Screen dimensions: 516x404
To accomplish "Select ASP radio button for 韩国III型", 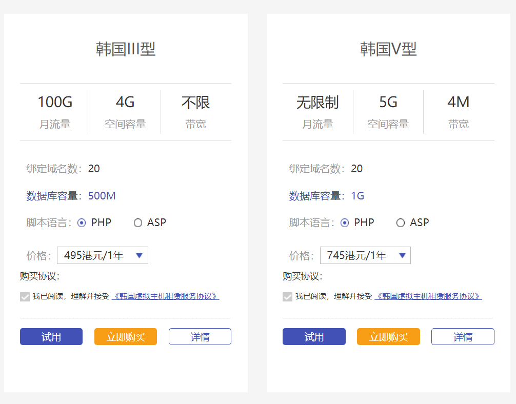I will (x=137, y=223).
